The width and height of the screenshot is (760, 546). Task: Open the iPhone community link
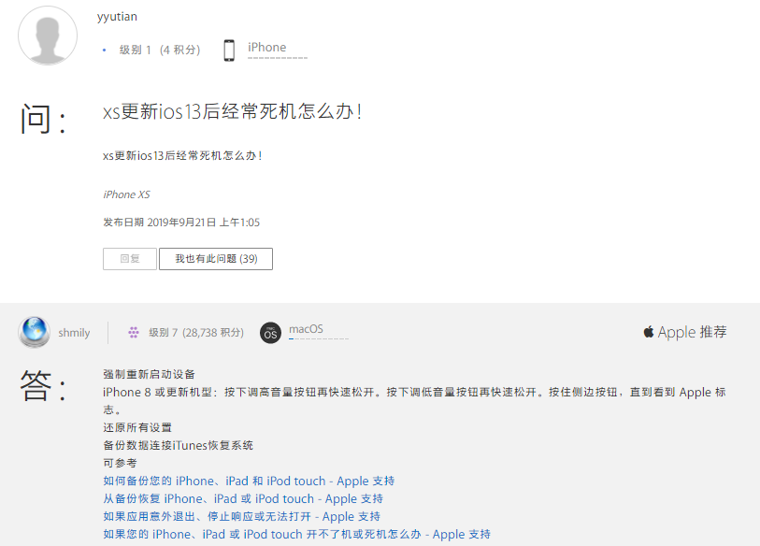pyautogui.click(x=267, y=48)
